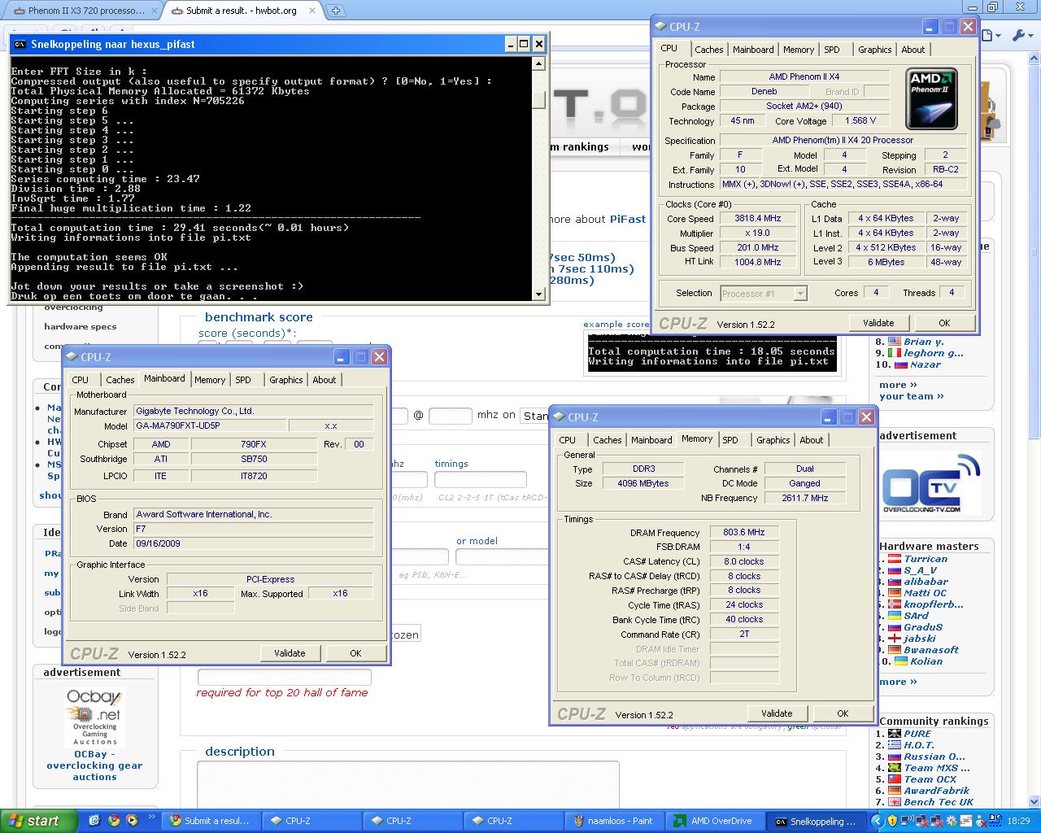The height and width of the screenshot is (833, 1041).
Task: Open a new browser tab
Action: pos(336,11)
